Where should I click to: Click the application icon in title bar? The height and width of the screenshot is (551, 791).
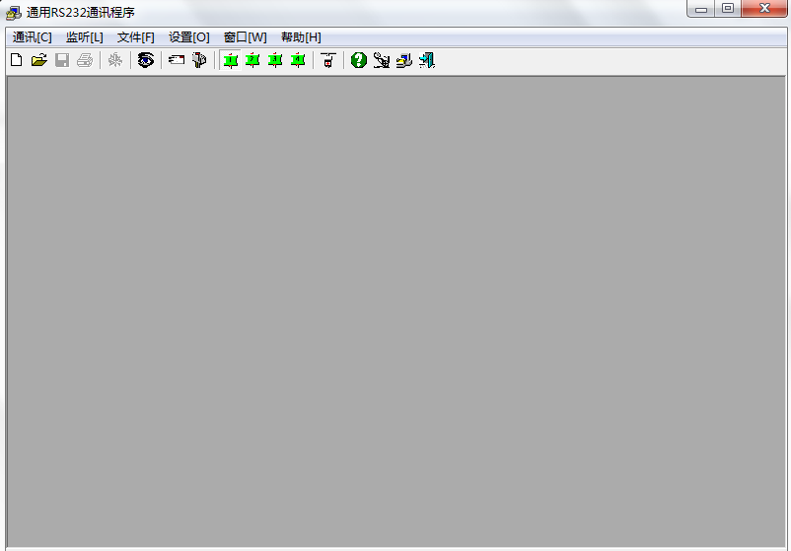[x=14, y=13]
